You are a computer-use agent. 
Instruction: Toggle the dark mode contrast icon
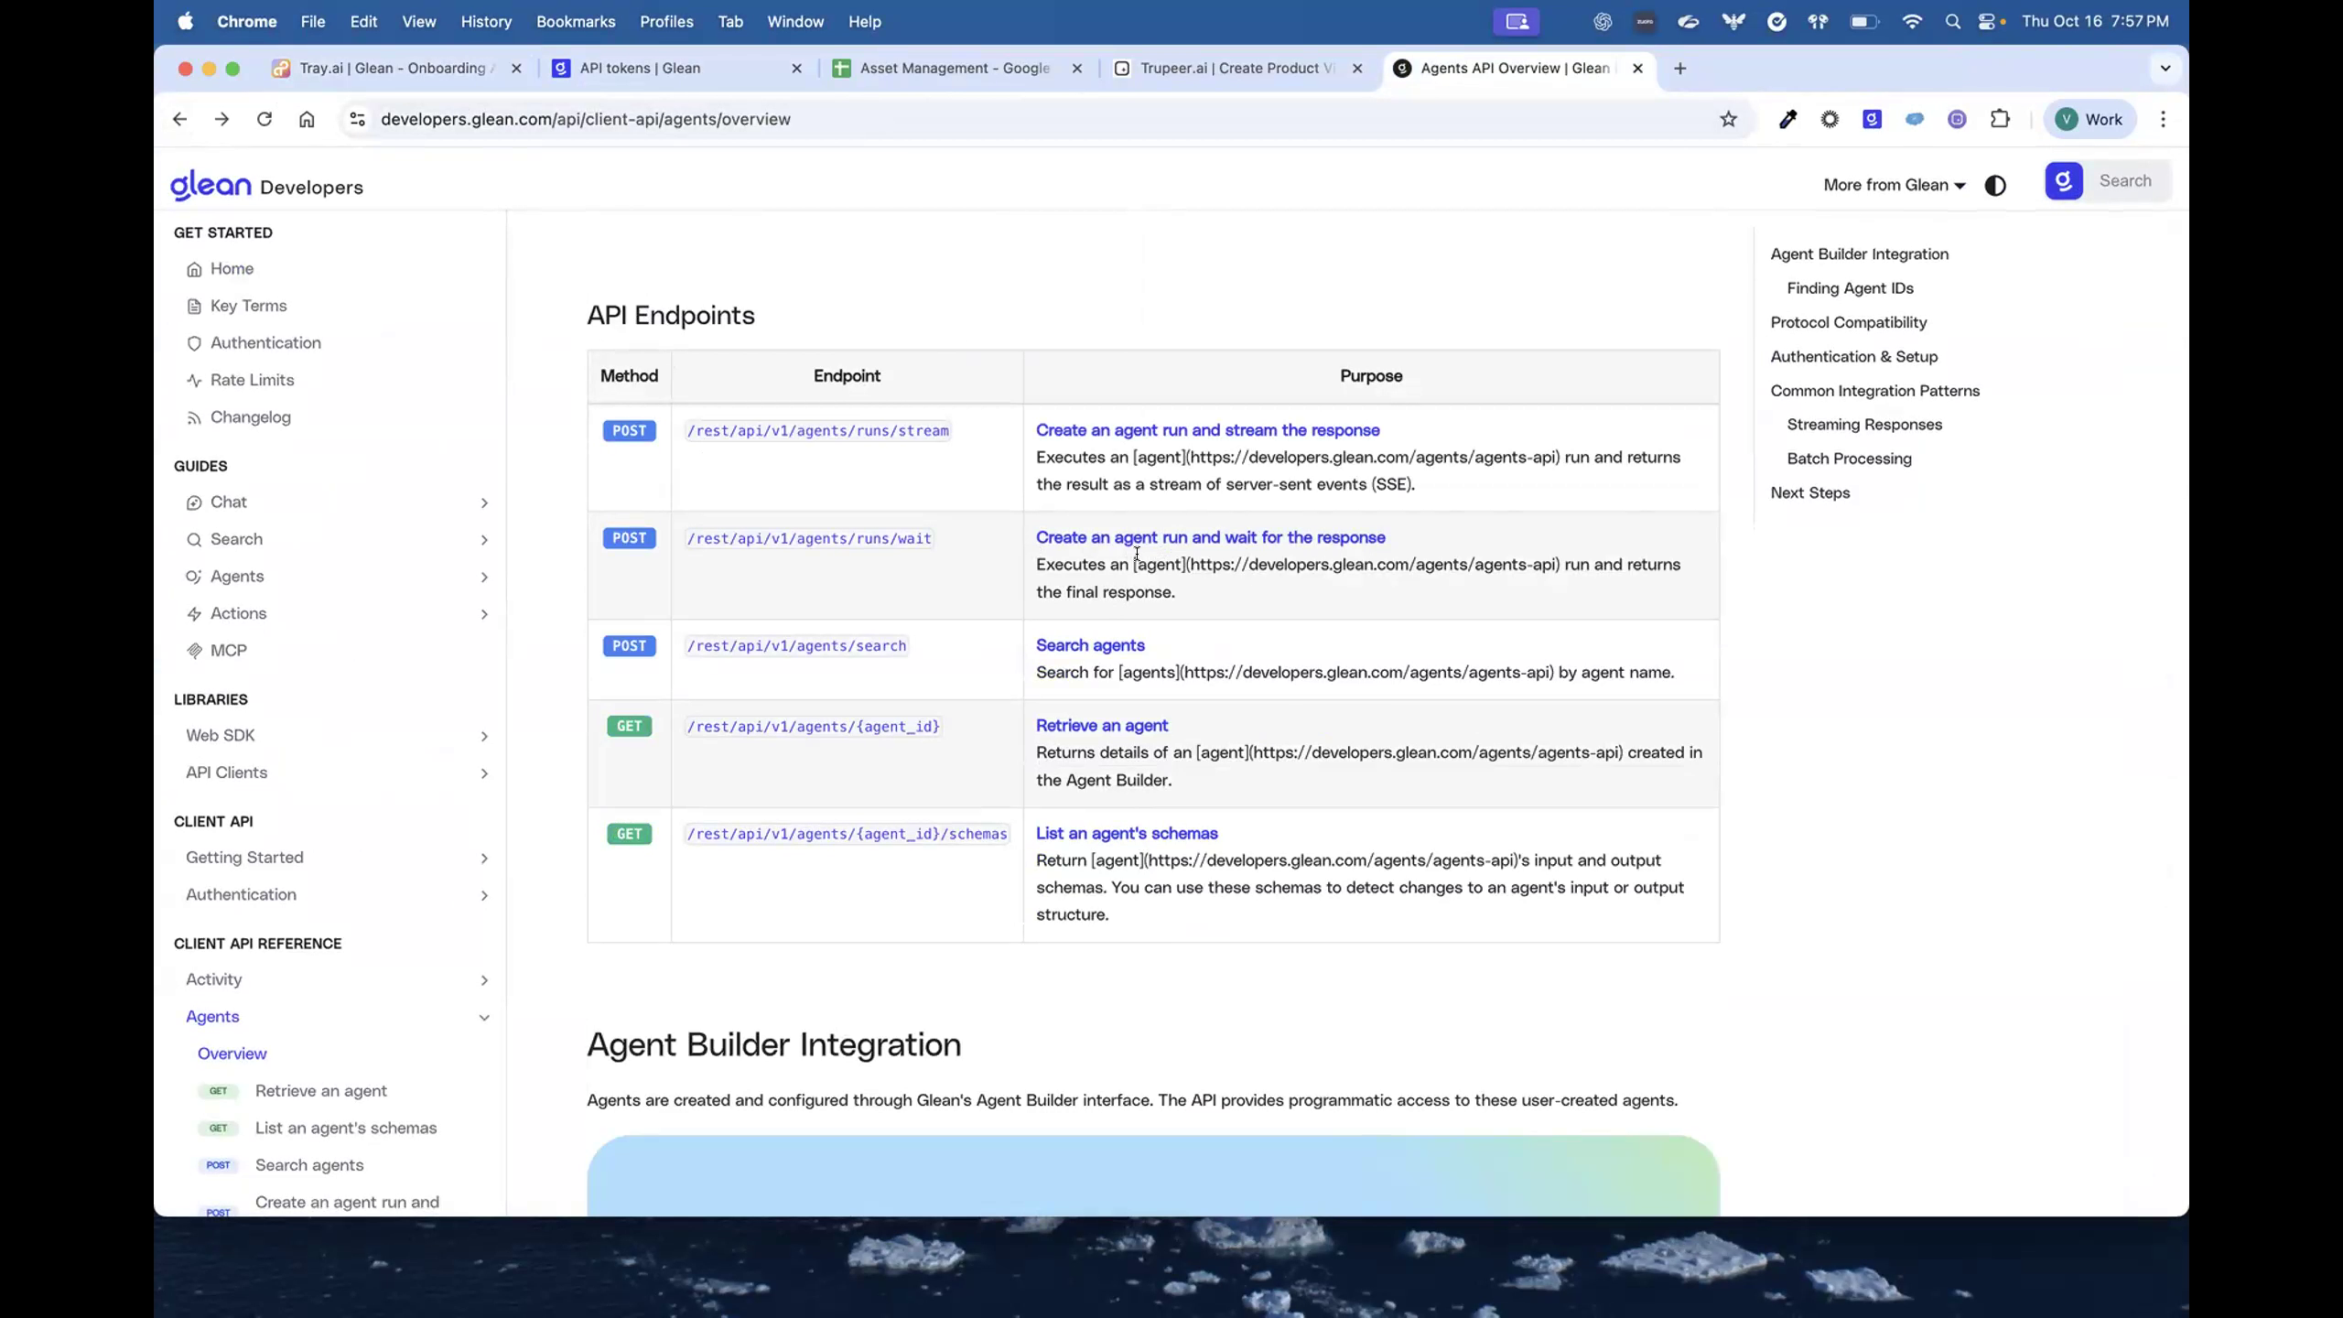click(1994, 185)
